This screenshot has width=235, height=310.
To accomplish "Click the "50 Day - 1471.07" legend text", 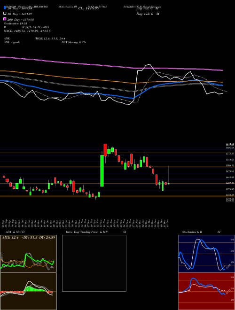I will click(x=20, y=14).
